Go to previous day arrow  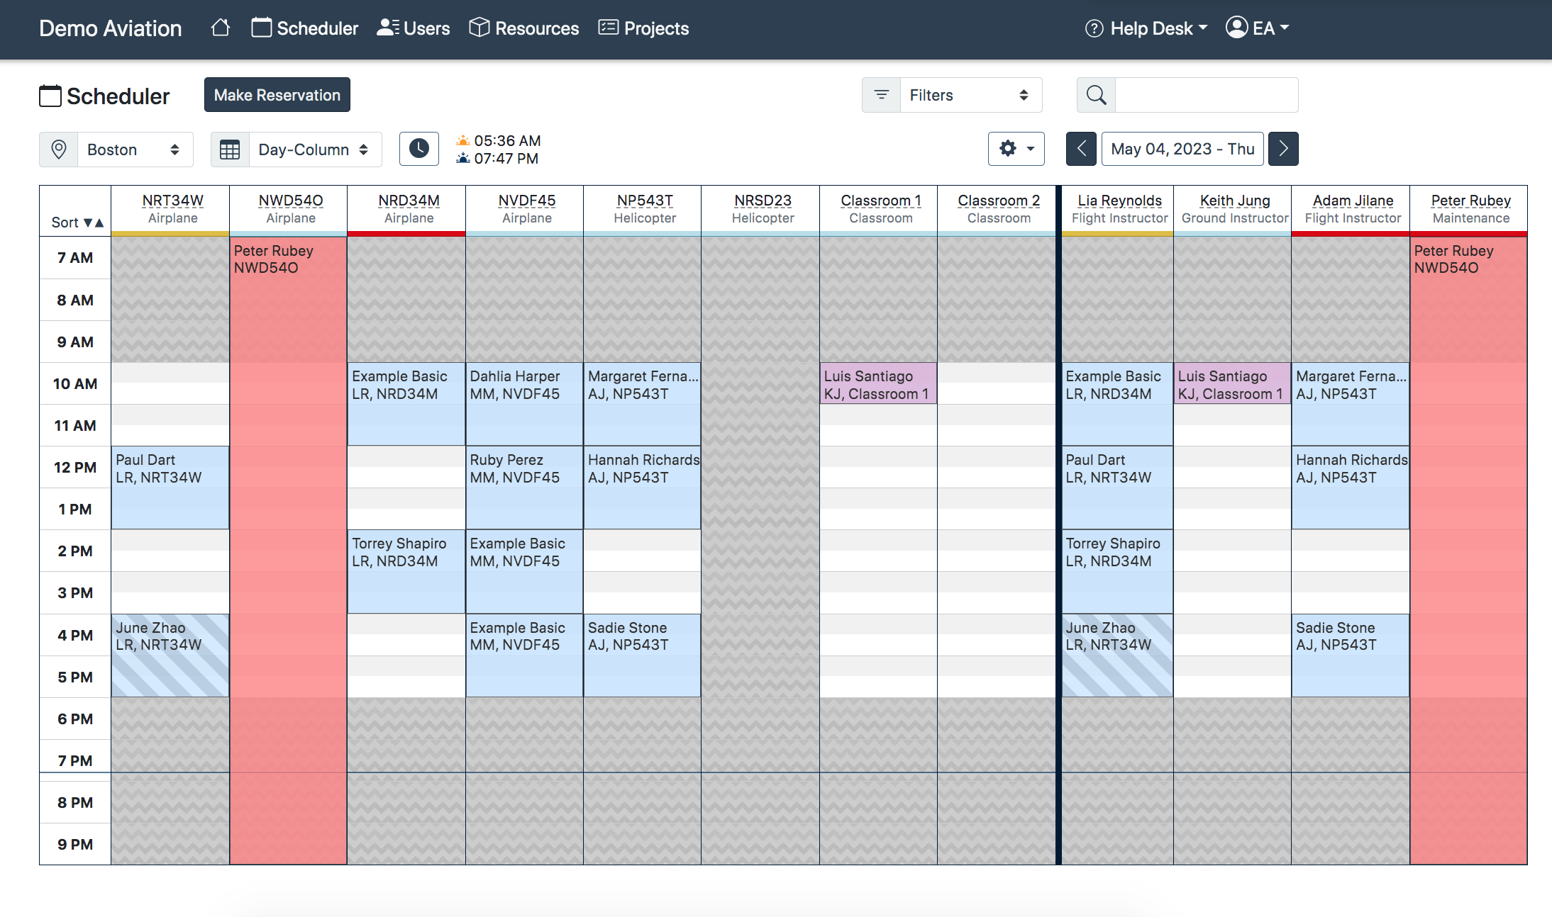(x=1081, y=149)
